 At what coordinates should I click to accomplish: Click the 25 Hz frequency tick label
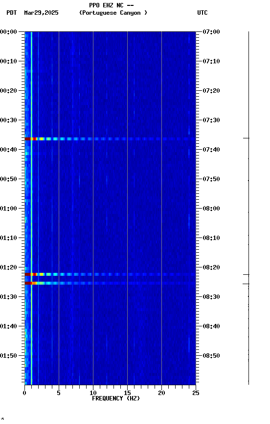click(196, 393)
